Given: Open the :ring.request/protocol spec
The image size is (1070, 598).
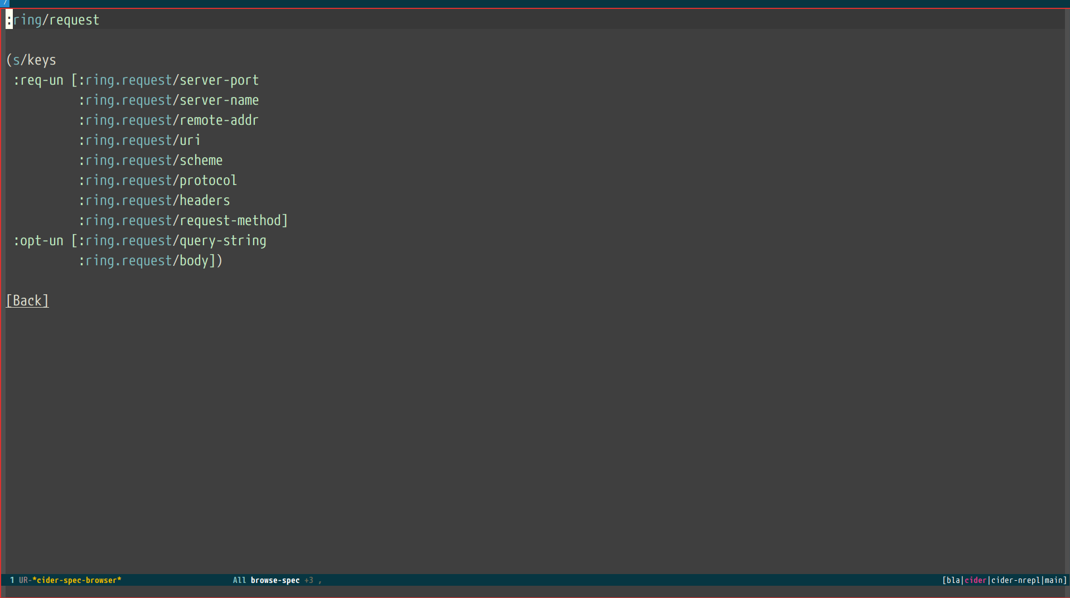Looking at the screenshot, I should click(158, 181).
